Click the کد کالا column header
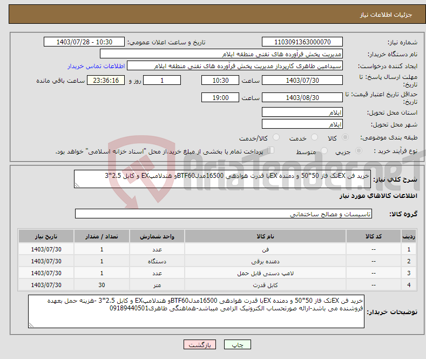Screen dimensions: 426x359 click(x=374, y=236)
